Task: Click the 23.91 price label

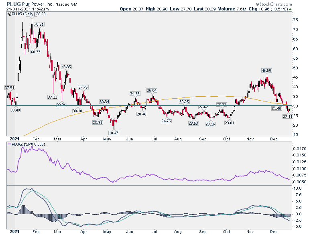Action: (x=98, y=122)
